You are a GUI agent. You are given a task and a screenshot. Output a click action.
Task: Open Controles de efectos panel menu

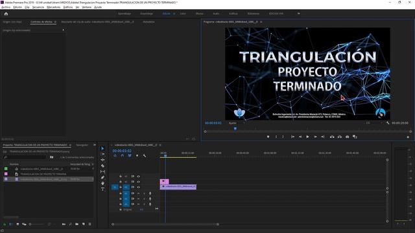point(55,22)
